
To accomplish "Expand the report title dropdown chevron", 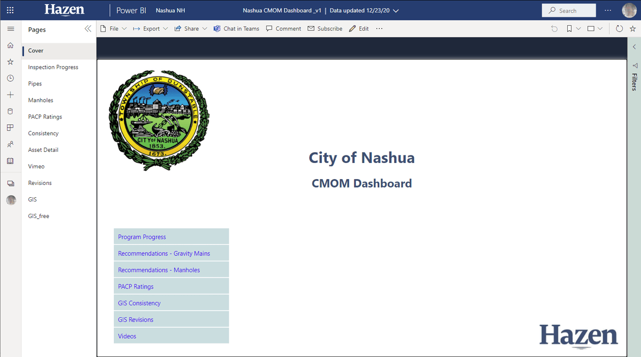I will [x=396, y=11].
